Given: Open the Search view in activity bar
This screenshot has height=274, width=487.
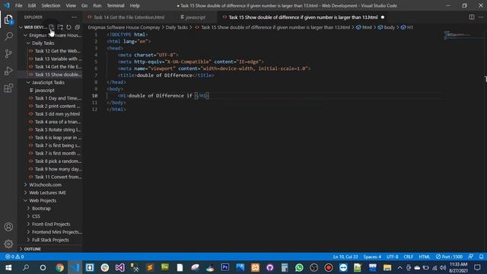Looking at the screenshot, I should [8, 37].
